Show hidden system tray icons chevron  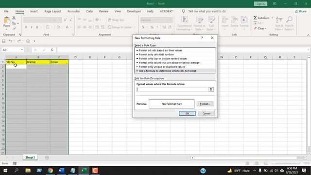(x=255, y=171)
